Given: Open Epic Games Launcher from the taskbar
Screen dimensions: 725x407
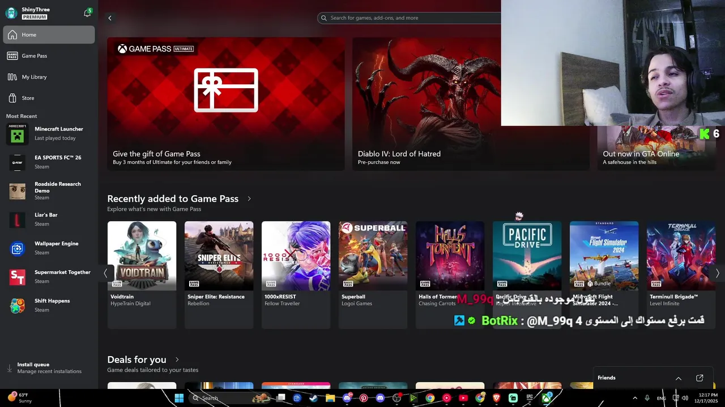Looking at the screenshot, I should 529,398.
